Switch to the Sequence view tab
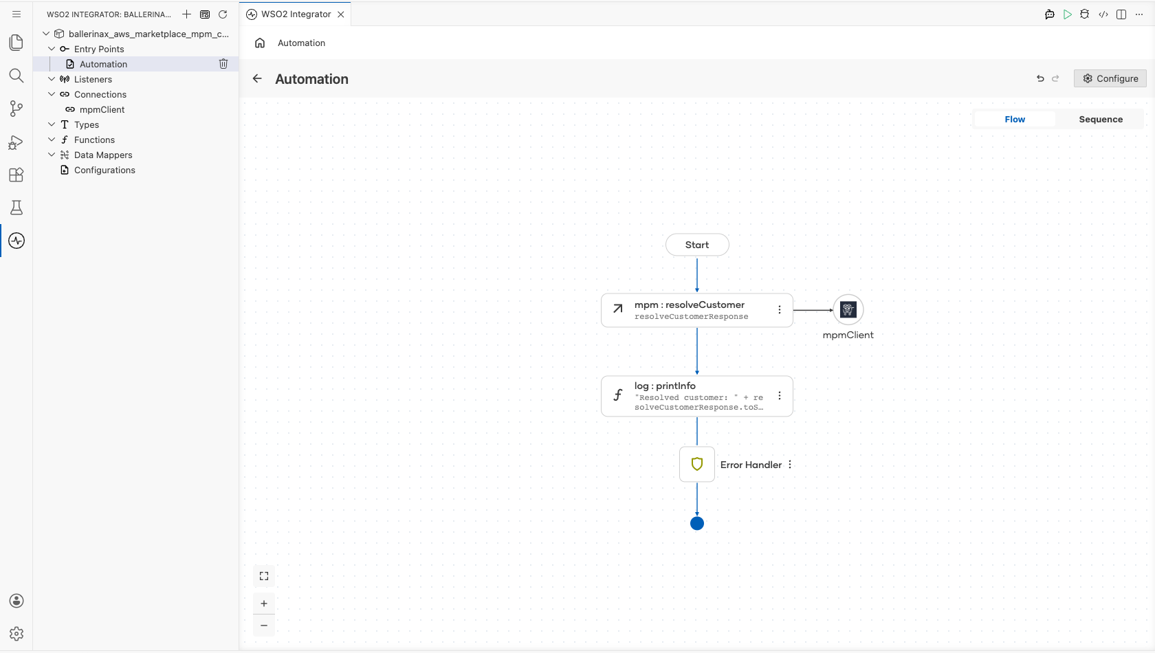The width and height of the screenshot is (1155, 653). click(1101, 119)
